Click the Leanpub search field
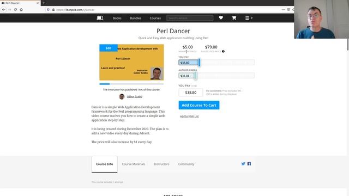 coord(190,18)
